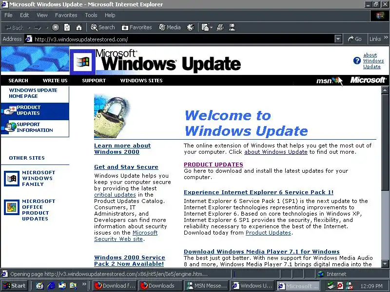Click the Microsoft Office Product Updates icon

coord(11,207)
